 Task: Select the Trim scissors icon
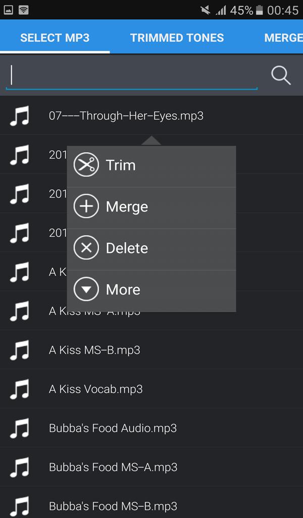(86, 165)
